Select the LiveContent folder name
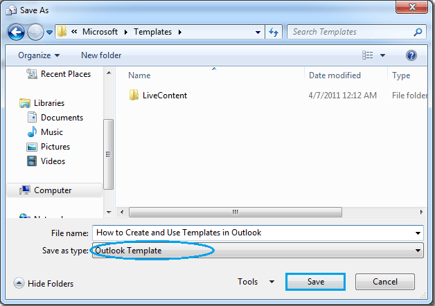The width and height of the screenshot is (435, 306). click(x=165, y=96)
